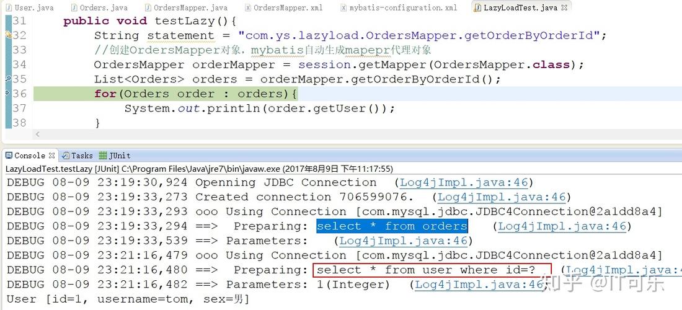Image resolution: width=682 pixels, height=310 pixels.
Task: Open Log4jImpl.java:46 link on the empty Parameters line
Action: [x=403, y=241]
